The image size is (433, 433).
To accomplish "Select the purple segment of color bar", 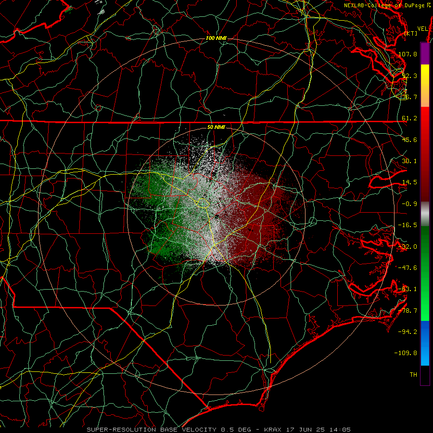I will 425,53.
